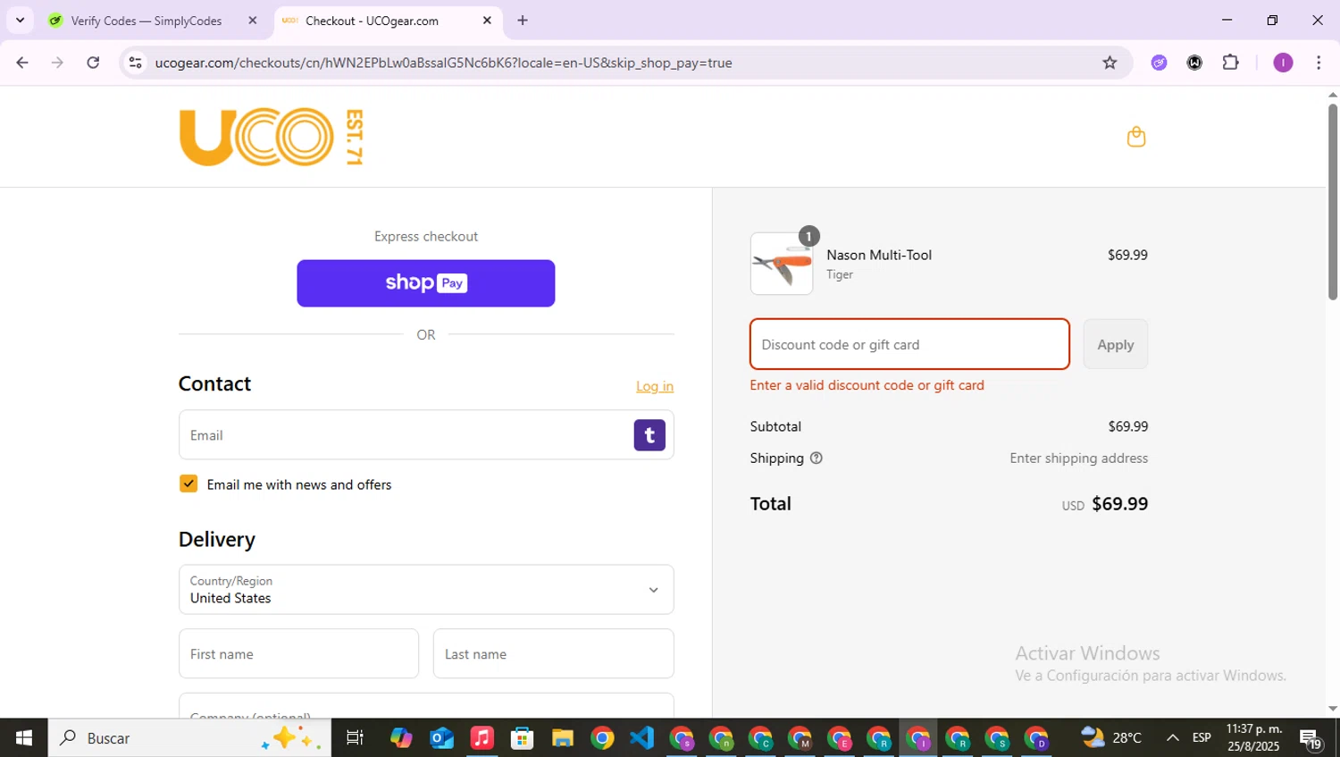Viewport: 1340px width, 757px height.
Task: Expand the Country/Region dropdown
Action: 426,589
